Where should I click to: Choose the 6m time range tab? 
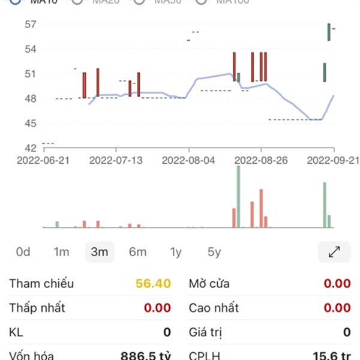click(137, 252)
